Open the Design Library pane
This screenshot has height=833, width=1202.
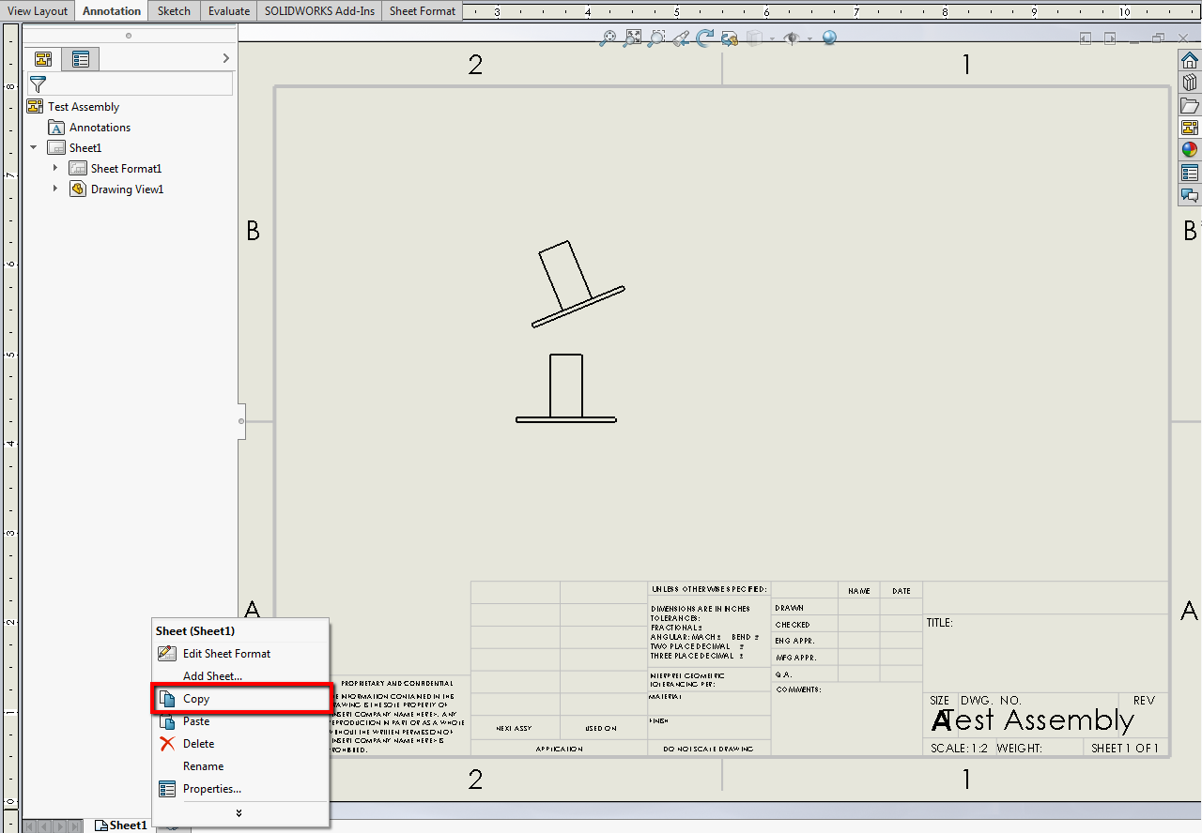pos(1190,82)
